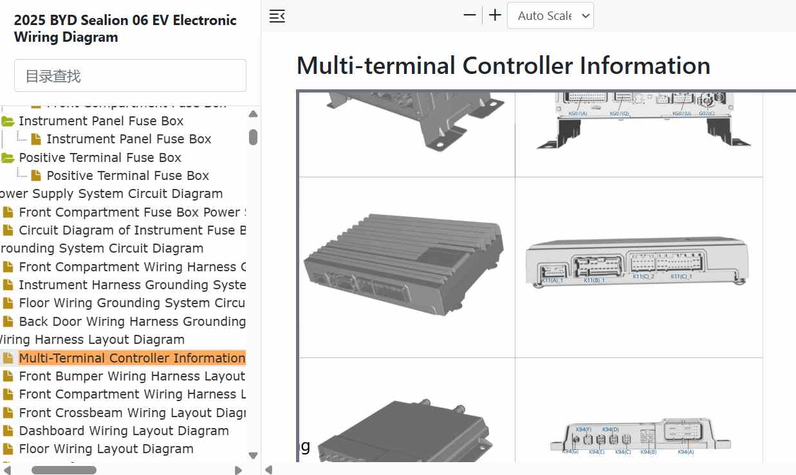Select Wiring Harness Layout Diagram section
This screenshot has height=475, width=796.
[x=91, y=339]
